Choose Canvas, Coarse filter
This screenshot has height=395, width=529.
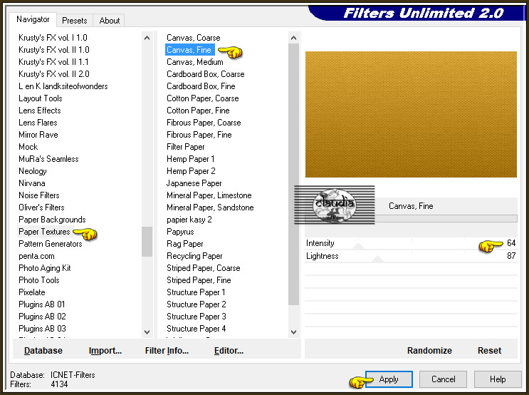click(194, 38)
